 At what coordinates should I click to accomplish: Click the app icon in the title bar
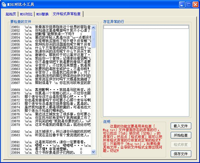(x=4, y=4)
